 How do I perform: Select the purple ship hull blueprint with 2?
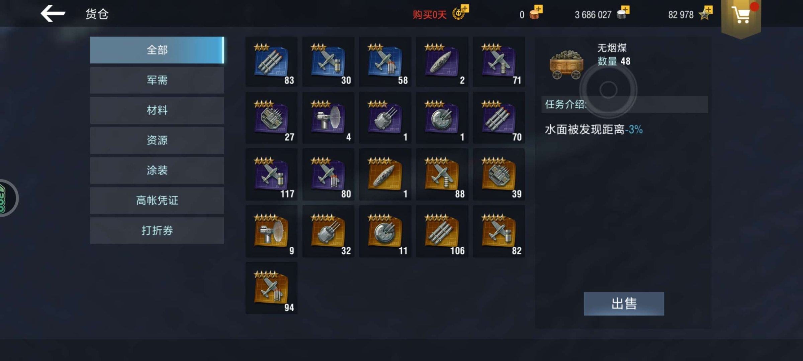pos(442,62)
